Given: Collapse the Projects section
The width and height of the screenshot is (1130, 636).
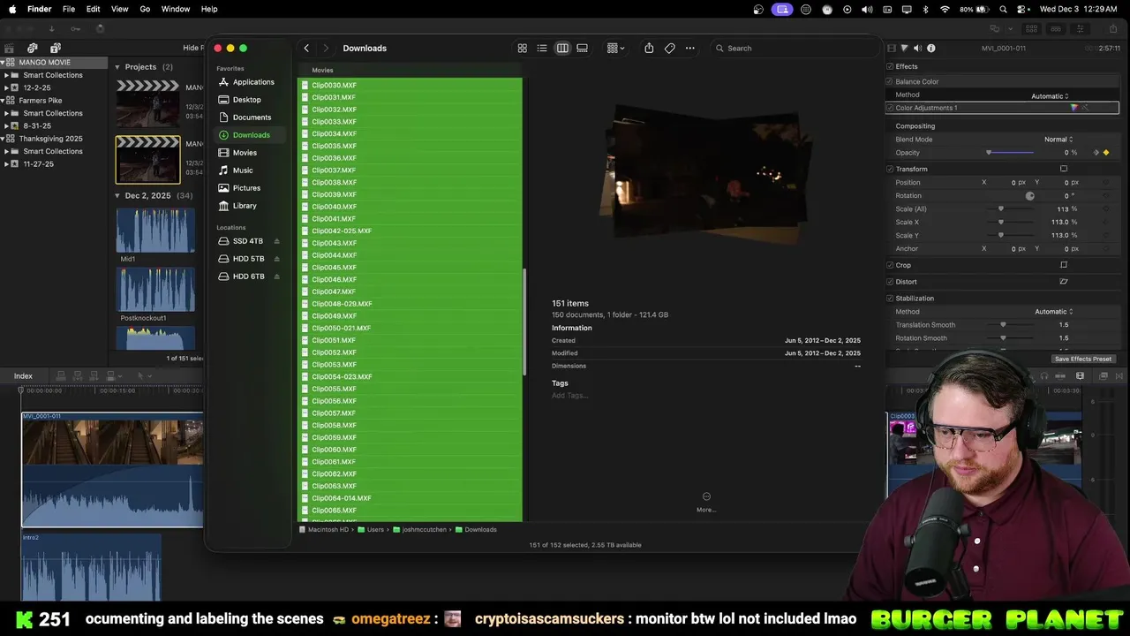Looking at the screenshot, I should (117, 67).
